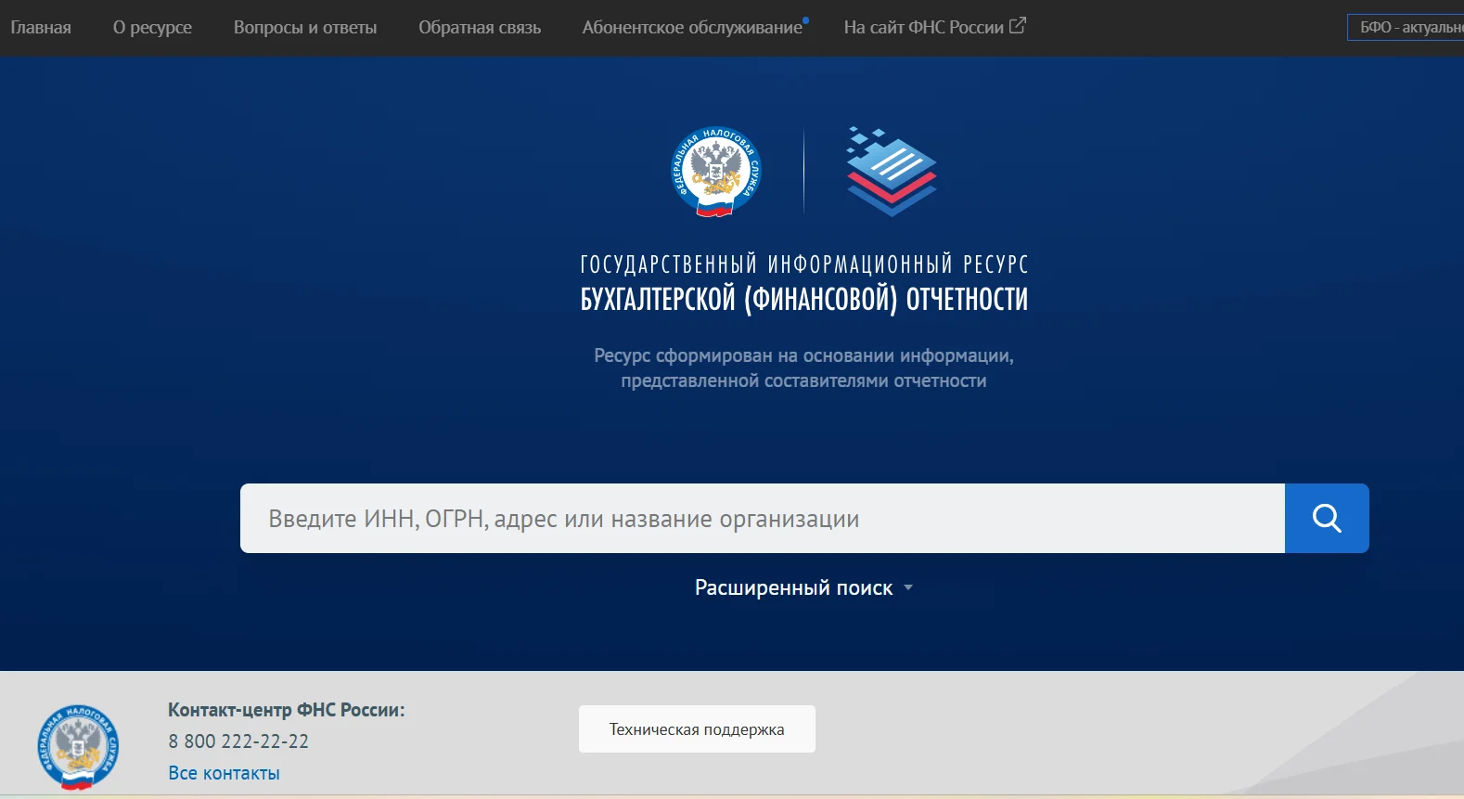The height and width of the screenshot is (799, 1464).
Task: Go to Вопросы и ответы
Action: click(x=305, y=28)
